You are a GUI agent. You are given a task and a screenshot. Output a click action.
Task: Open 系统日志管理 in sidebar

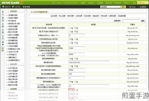[13, 26]
